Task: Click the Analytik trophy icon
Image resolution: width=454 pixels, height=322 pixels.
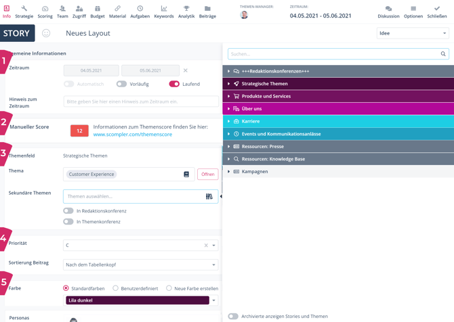Action: point(186,9)
